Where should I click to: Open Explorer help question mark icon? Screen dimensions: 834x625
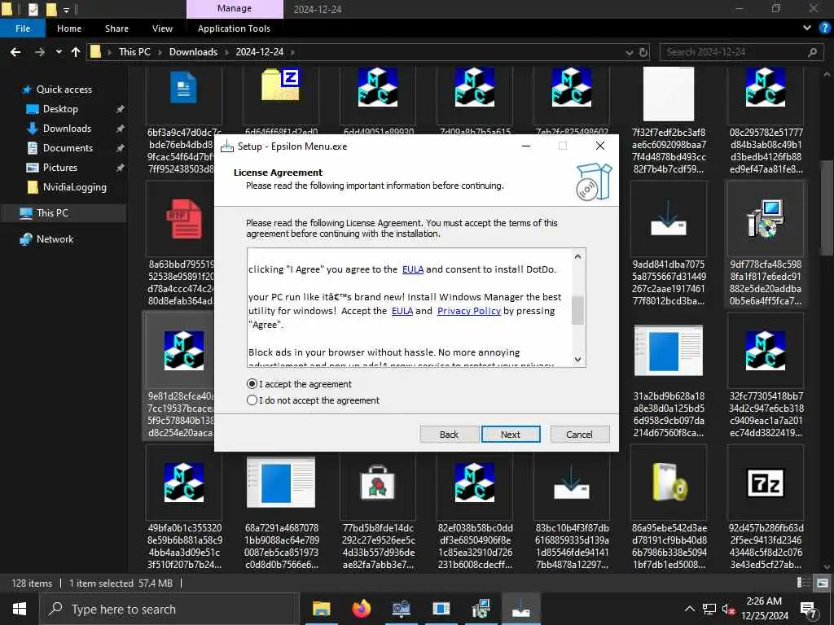pos(824,28)
